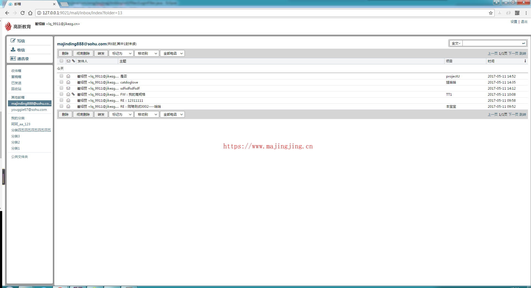Click the envelope icon for RE：12311111
Viewport: 531px width, 288px height.
click(68, 100)
